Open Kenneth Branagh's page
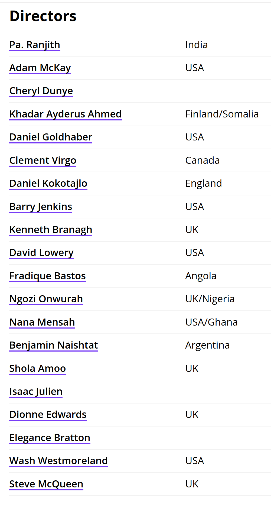The height and width of the screenshot is (505, 271). pos(51,230)
